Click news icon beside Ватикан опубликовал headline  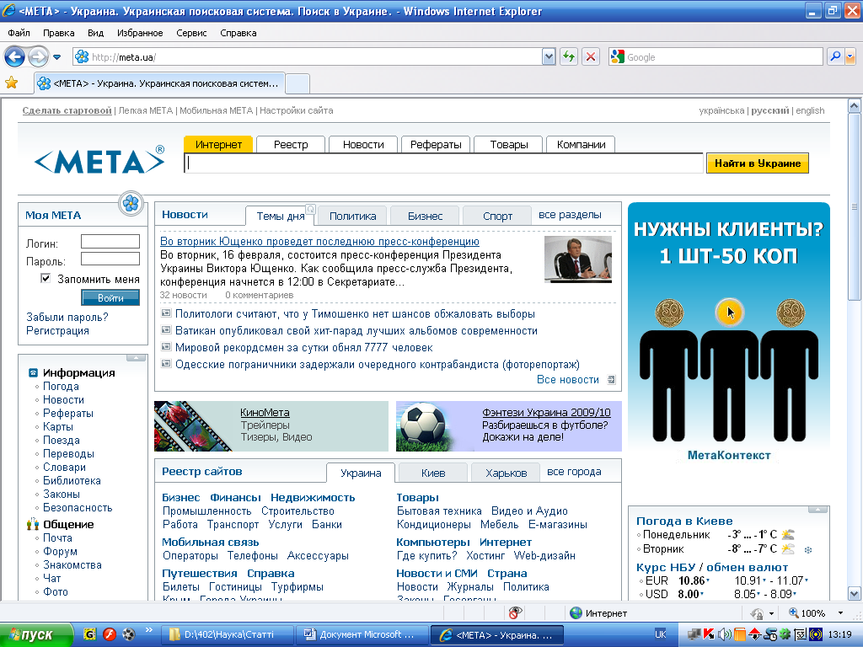[166, 330]
